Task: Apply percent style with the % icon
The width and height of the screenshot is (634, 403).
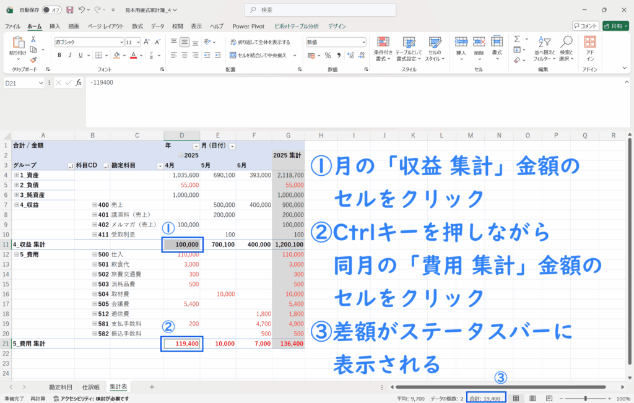Action: pyautogui.click(x=328, y=55)
